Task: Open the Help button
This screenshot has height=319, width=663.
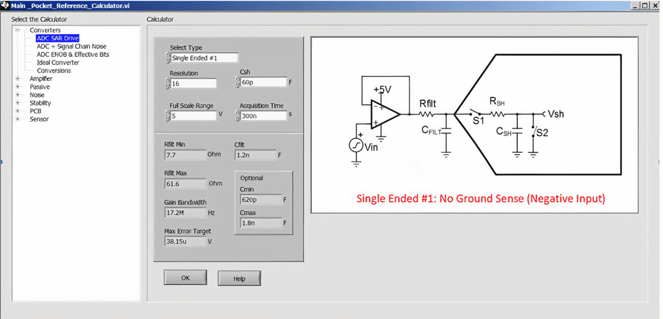Action: pos(239,278)
